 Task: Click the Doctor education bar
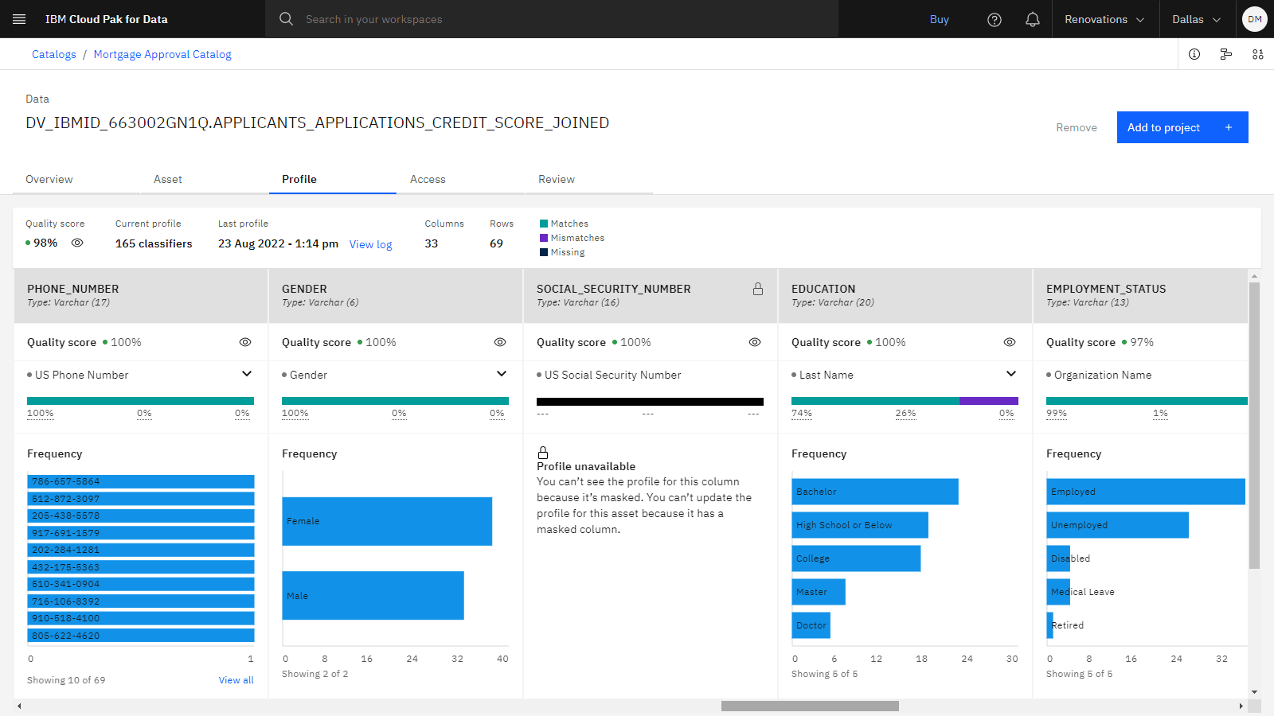point(811,625)
